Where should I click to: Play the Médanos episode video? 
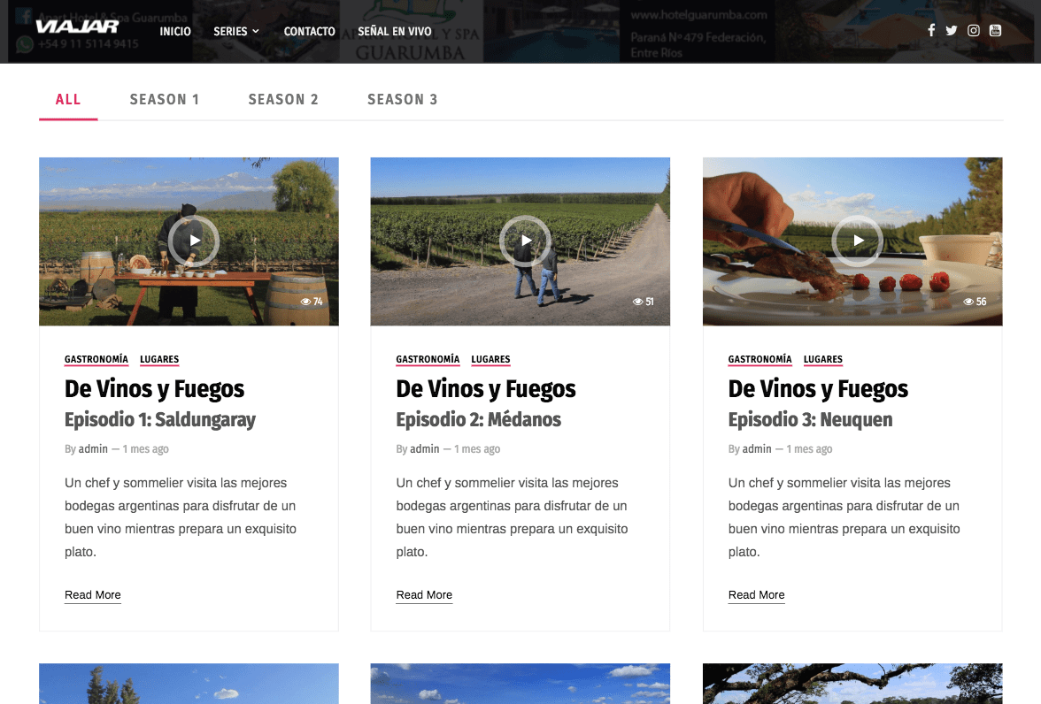coord(525,241)
